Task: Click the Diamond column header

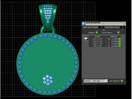Action: (114, 37)
